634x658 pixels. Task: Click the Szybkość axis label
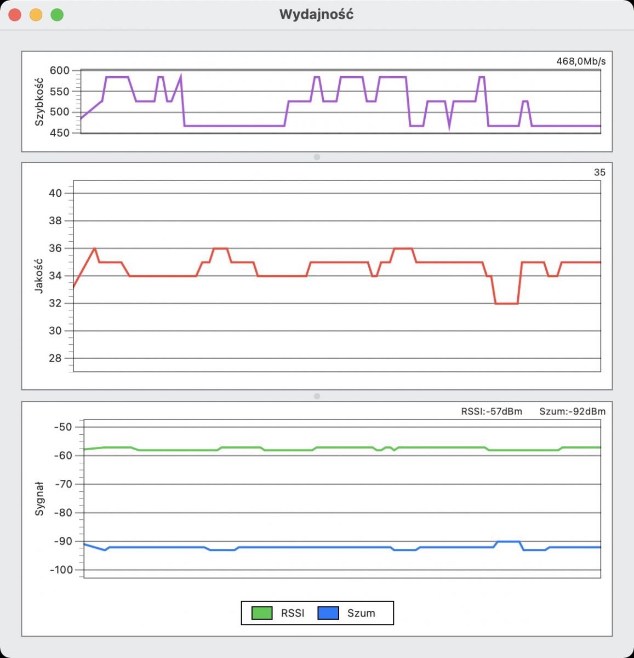pyautogui.click(x=39, y=102)
